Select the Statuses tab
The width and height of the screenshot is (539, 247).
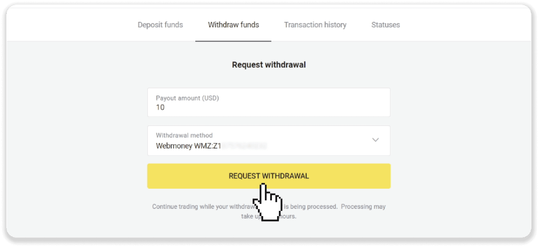pyautogui.click(x=385, y=25)
